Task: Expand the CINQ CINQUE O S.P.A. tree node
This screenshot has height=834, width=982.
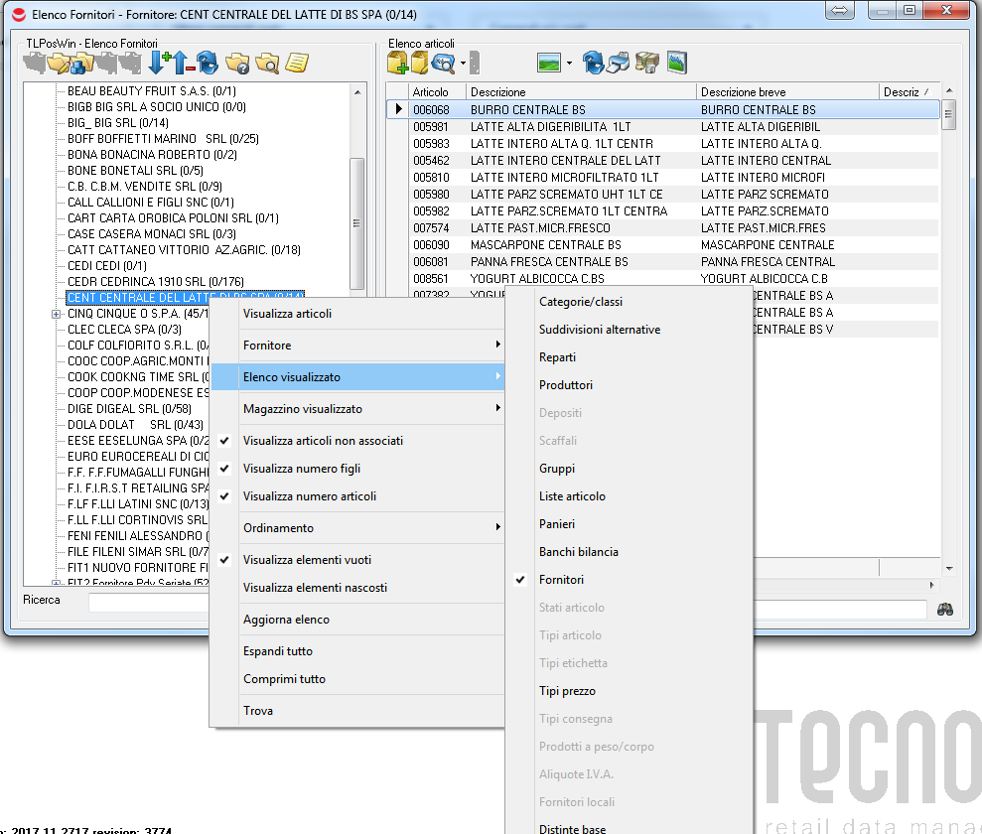Action: pyautogui.click(x=57, y=314)
